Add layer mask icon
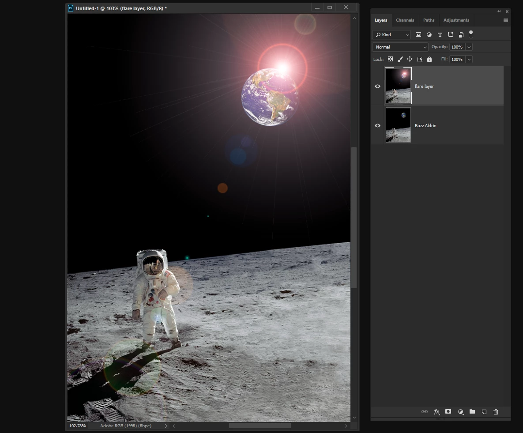Viewport: 523px width, 433px height. 448,412
